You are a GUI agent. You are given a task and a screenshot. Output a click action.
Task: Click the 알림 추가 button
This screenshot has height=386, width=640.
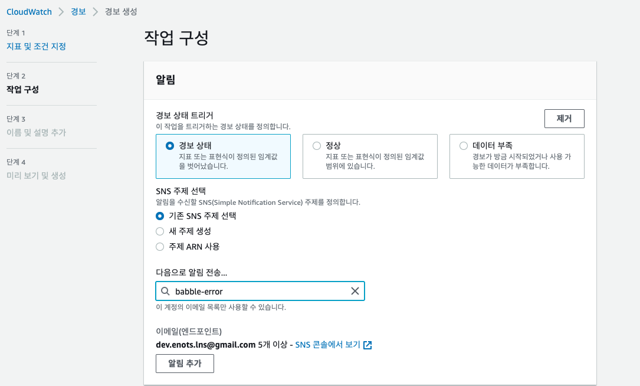tap(185, 364)
